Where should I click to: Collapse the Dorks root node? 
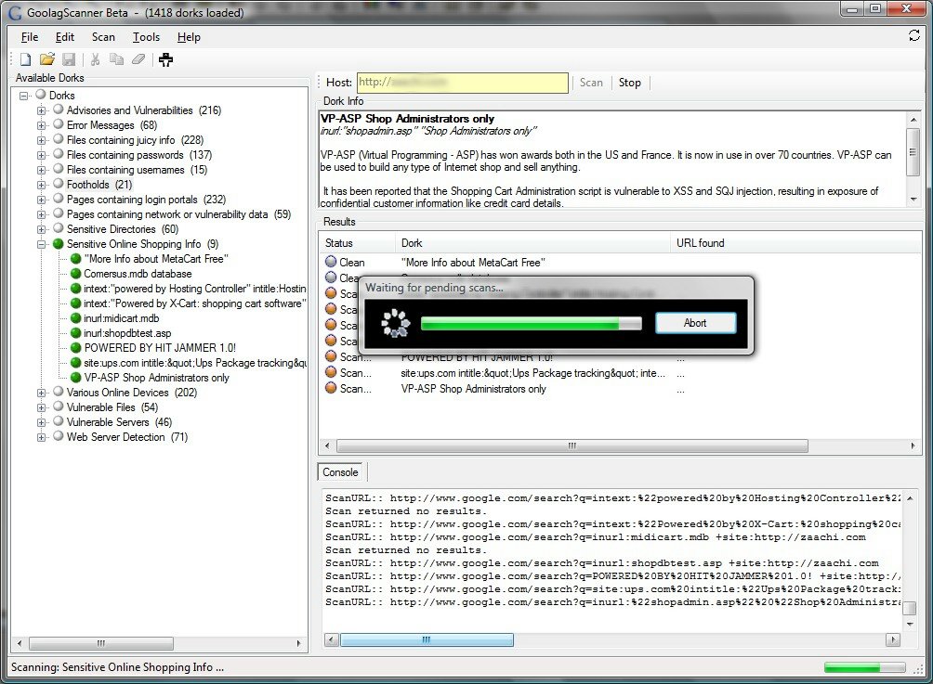24,96
